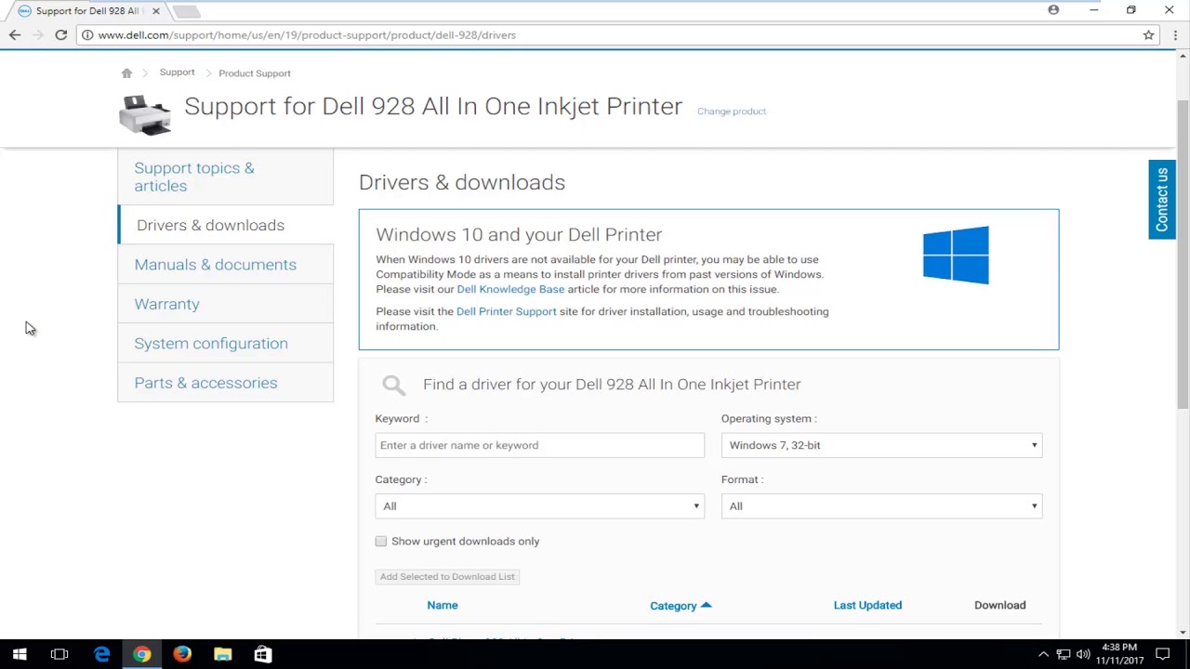1190x669 pixels.
Task: Click Add Selected to Download List button
Action: click(447, 577)
